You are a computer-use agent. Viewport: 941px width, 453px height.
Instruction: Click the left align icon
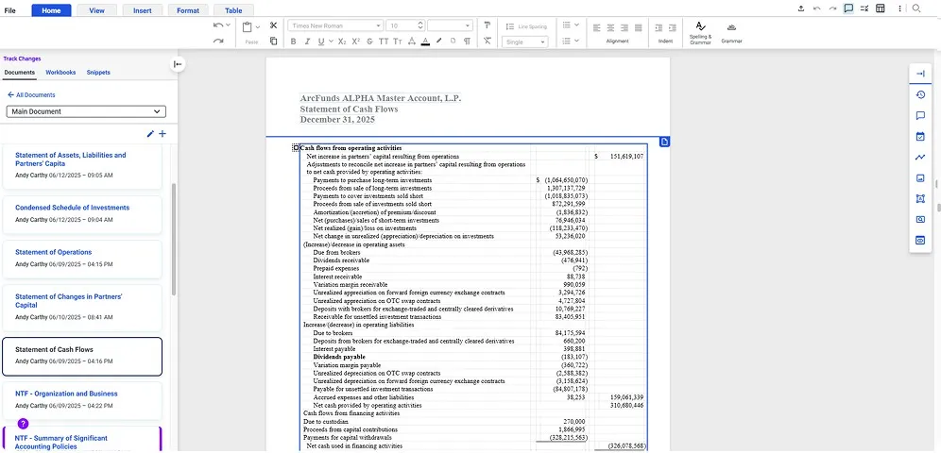596,27
